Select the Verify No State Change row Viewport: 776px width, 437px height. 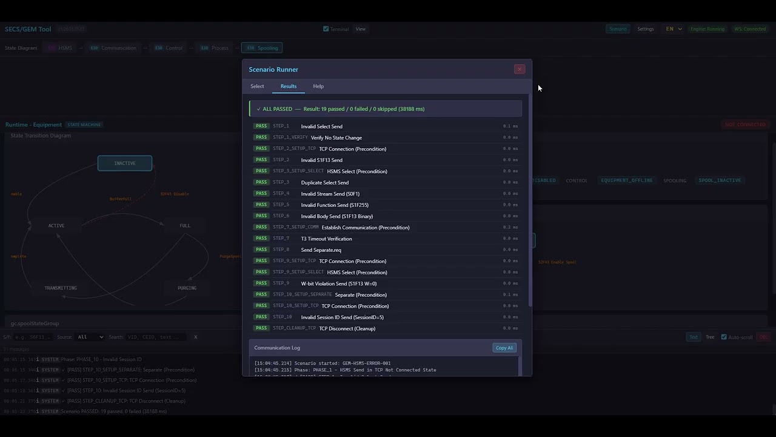[x=386, y=138]
